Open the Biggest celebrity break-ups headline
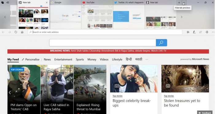The height and width of the screenshot is (114, 215). 132,103
